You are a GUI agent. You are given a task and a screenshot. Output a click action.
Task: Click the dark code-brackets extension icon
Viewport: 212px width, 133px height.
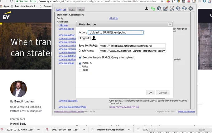click(x=184, y=1)
